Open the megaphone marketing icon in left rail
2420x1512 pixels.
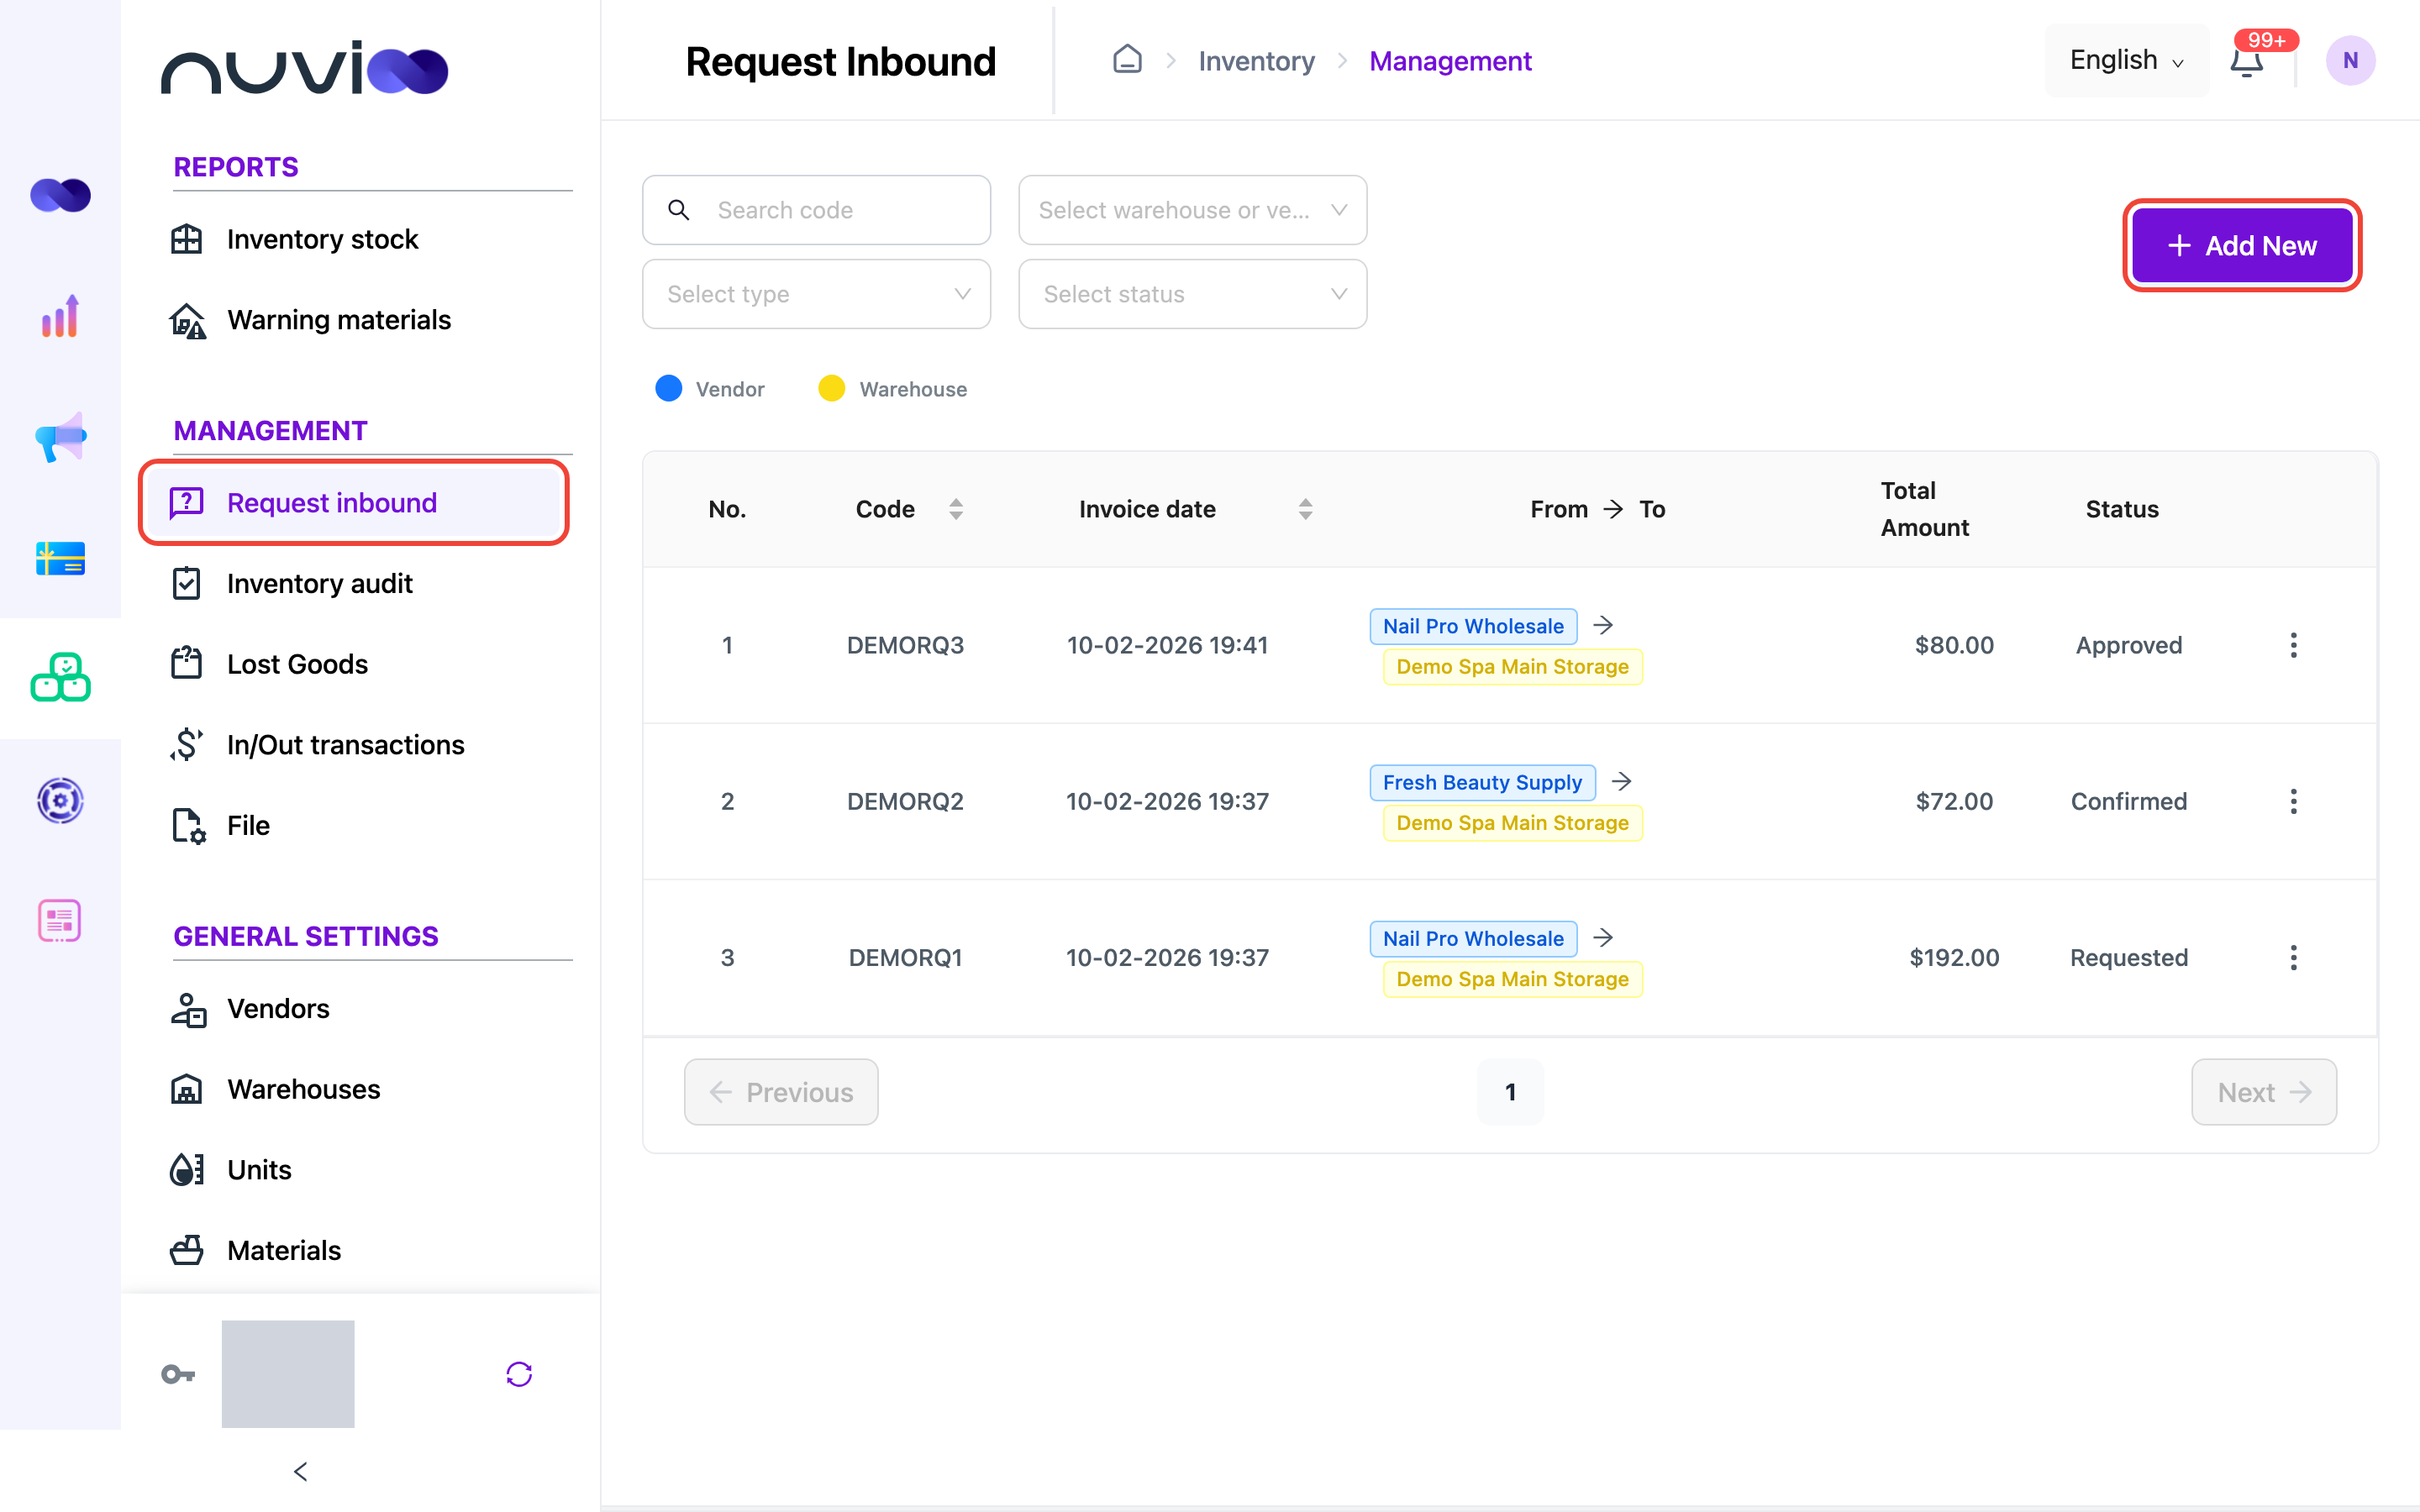(60, 437)
